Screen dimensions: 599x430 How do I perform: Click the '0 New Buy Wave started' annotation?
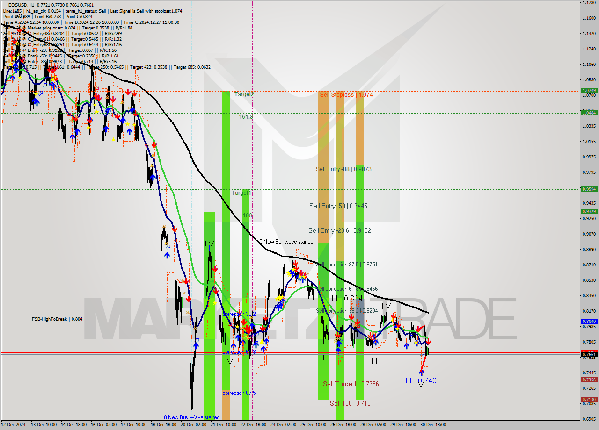(x=192, y=417)
